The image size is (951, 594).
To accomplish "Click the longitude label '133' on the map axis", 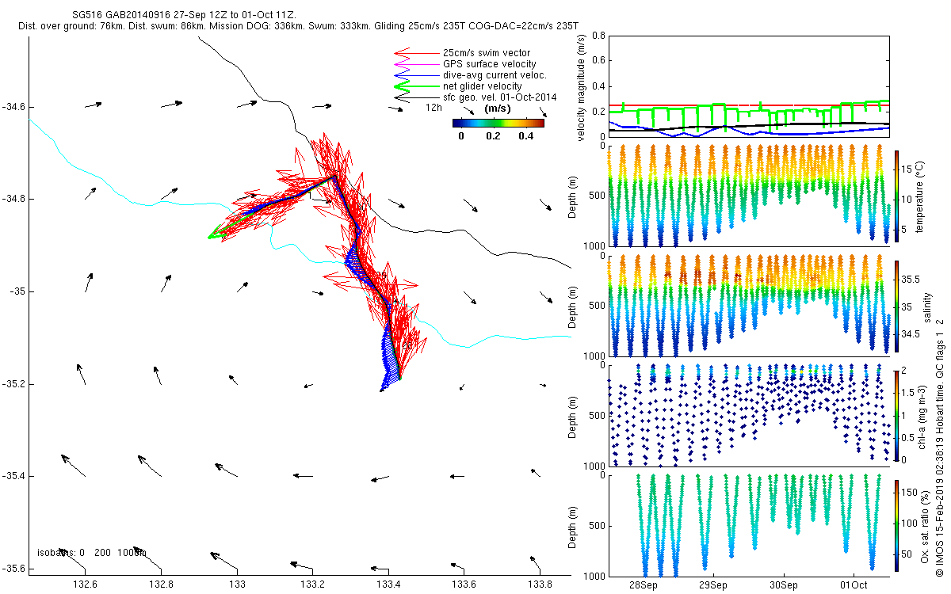I will pyautogui.click(x=237, y=584).
